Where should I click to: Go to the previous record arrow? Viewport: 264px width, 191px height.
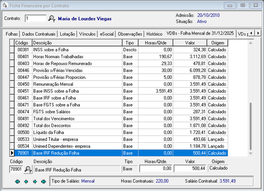point(26,181)
